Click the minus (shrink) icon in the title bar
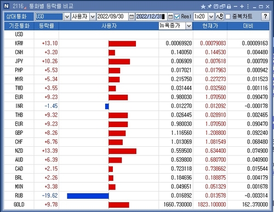 pyautogui.click(x=236, y=7)
